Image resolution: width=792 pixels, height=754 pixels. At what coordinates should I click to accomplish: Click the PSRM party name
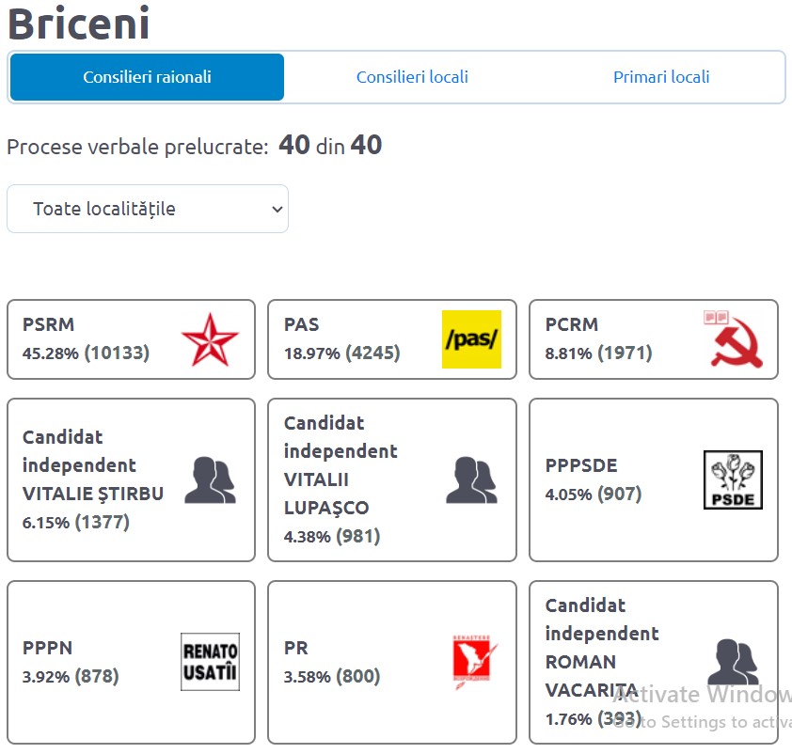click(49, 324)
